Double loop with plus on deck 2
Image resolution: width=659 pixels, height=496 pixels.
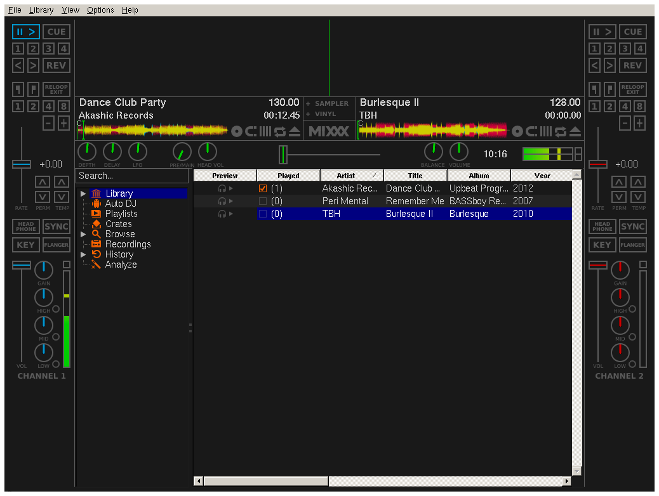point(640,124)
